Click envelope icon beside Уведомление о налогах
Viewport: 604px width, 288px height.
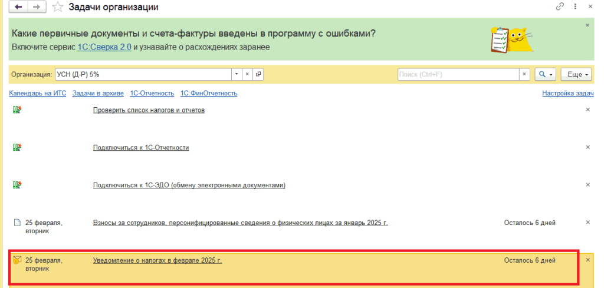pyautogui.click(x=17, y=260)
